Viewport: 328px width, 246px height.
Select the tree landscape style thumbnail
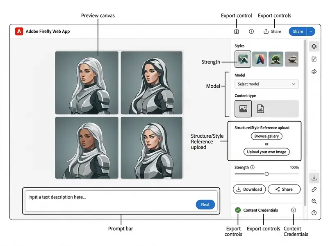tap(276, 59)
